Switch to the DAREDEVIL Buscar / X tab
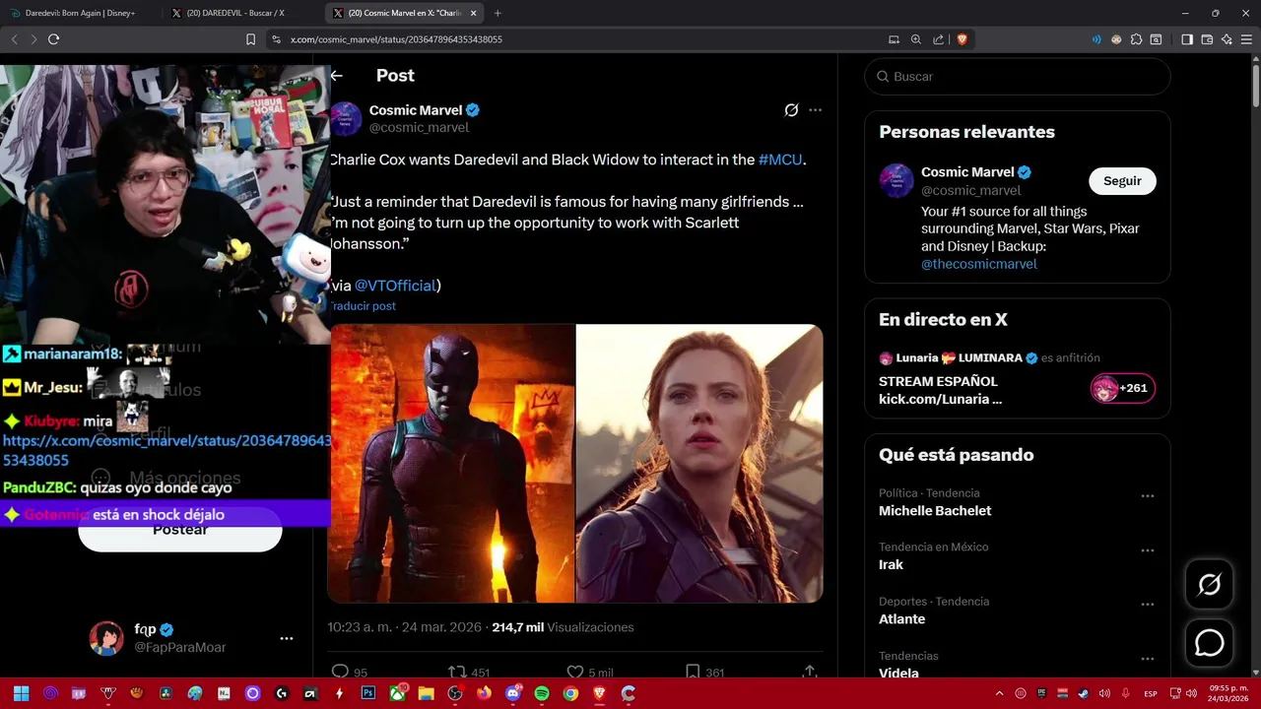This screenshot has width=1261, height=709. (236, 13)
